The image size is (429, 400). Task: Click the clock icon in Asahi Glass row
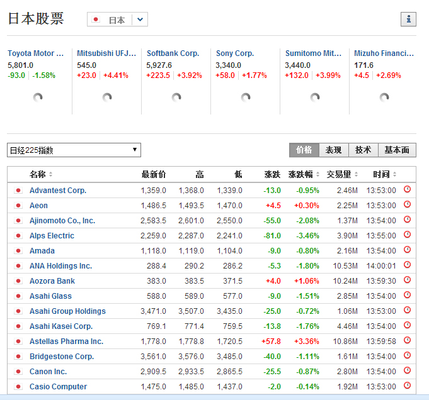coord(408,295)
